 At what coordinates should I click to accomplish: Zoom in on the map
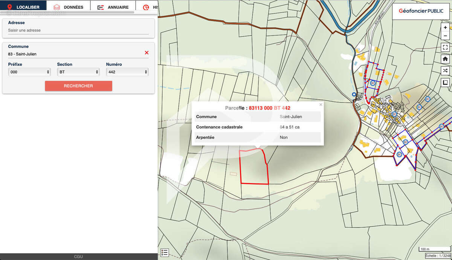(445, 28)
